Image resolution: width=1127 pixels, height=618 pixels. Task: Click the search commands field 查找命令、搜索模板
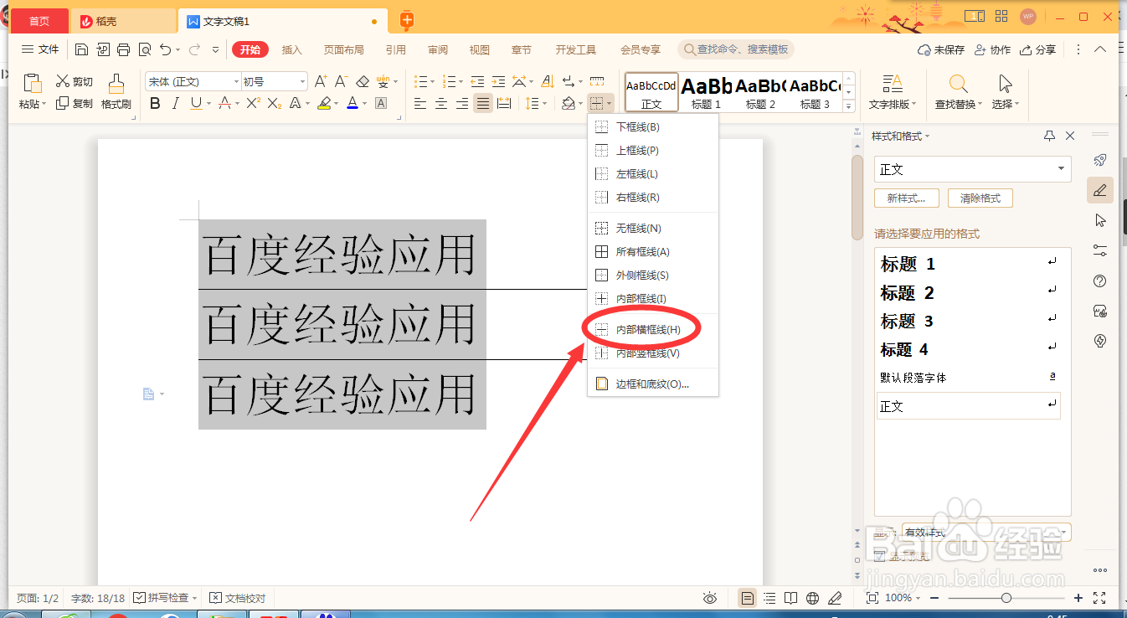[736, 50]
